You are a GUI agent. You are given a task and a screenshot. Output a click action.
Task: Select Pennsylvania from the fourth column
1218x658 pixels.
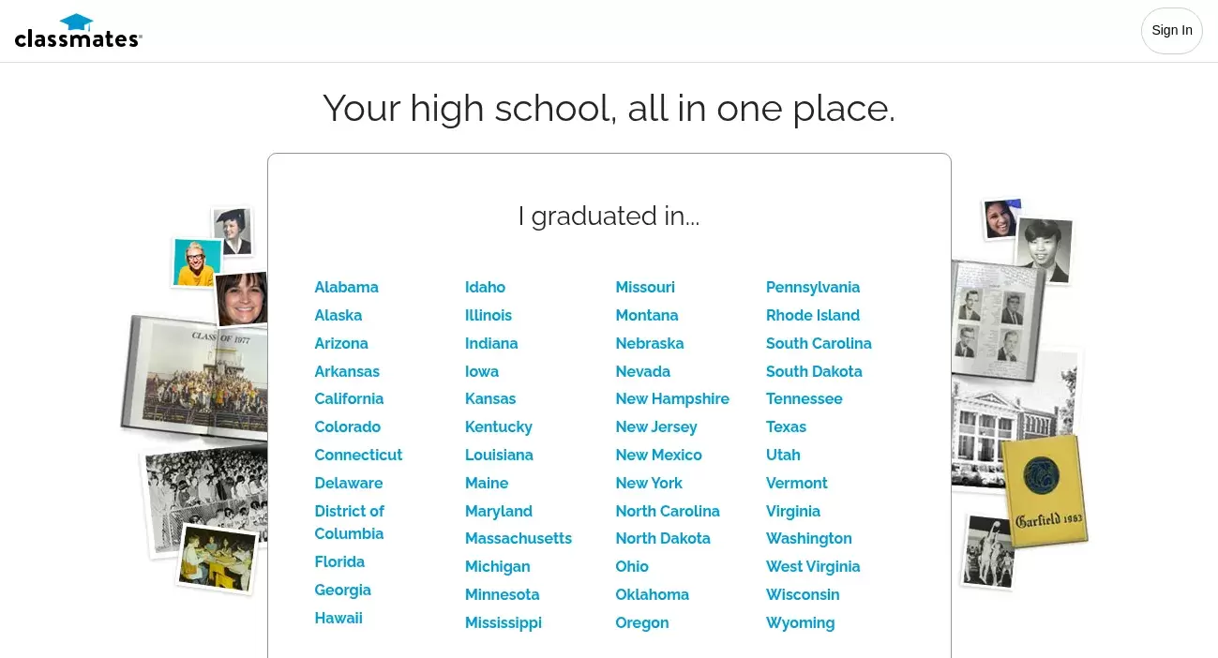pos(813,288)
